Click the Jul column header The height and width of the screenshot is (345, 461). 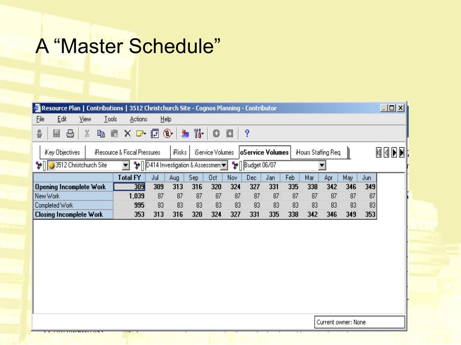point(155,177)
